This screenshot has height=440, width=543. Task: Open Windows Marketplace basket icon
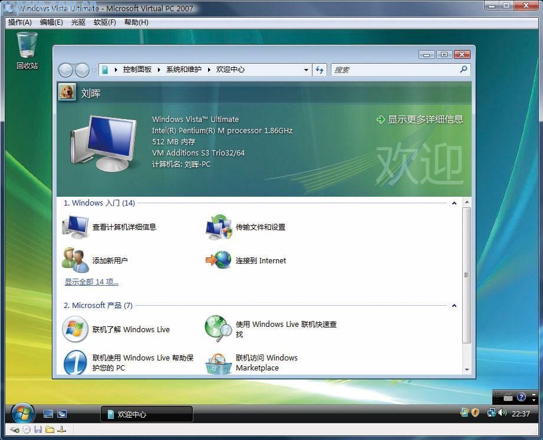(x=218, y=363)
